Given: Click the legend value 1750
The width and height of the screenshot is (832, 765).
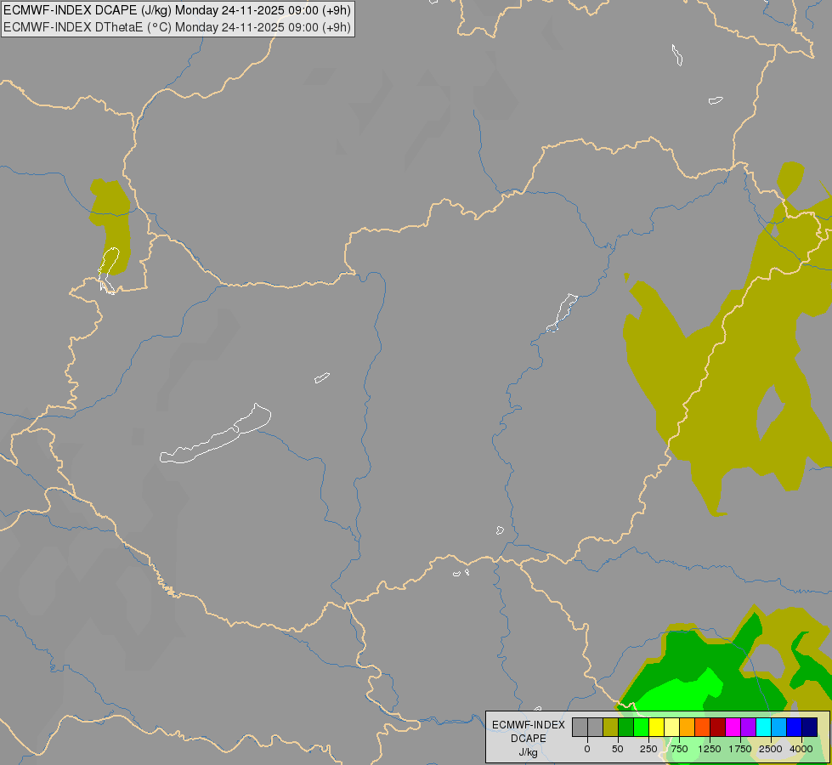Looking at the screenshot, I should click(x=740, y=749).
